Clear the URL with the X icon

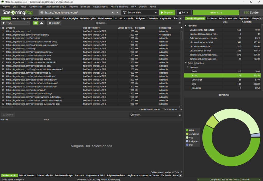113,13
